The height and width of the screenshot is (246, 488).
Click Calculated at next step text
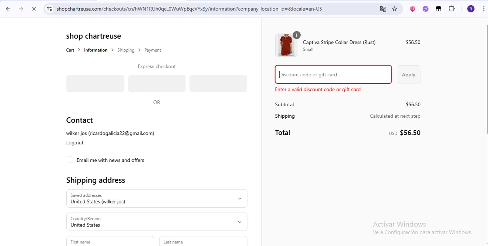(x=395, y=116)
